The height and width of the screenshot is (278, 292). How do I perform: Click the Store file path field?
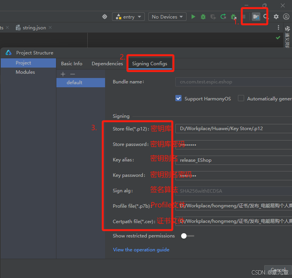tap(234, 129)
